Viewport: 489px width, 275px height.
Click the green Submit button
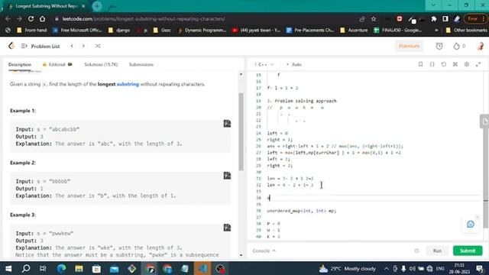[x=468, y=251]
